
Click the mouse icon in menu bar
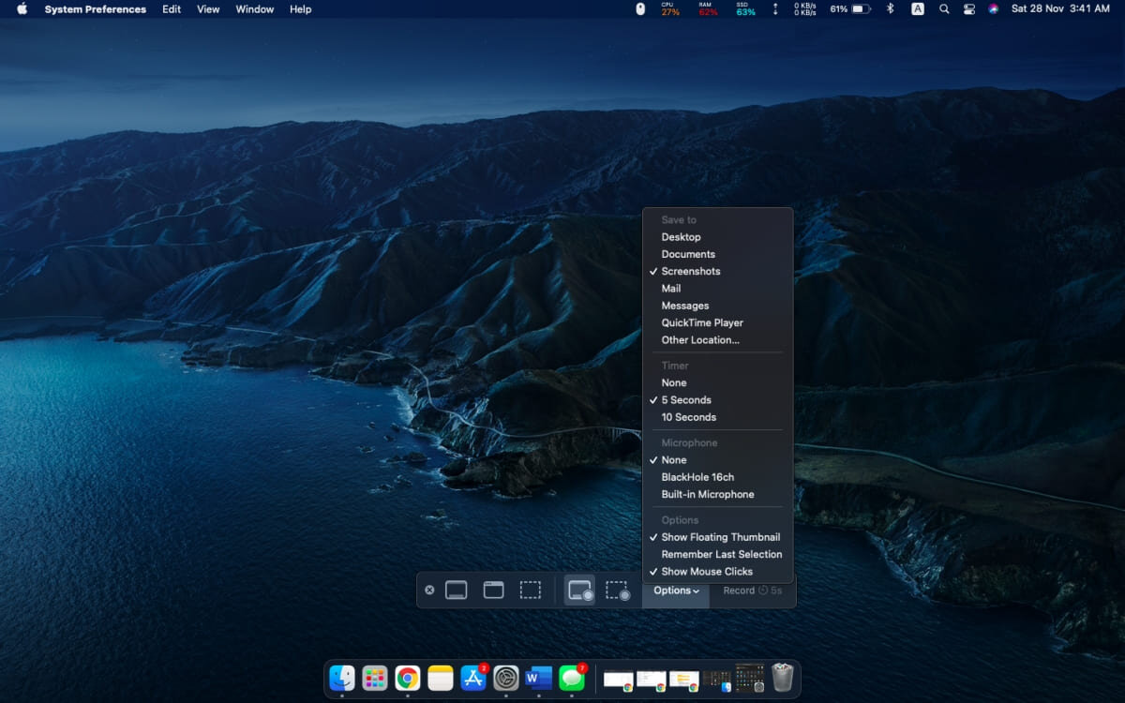click(640, 9)
